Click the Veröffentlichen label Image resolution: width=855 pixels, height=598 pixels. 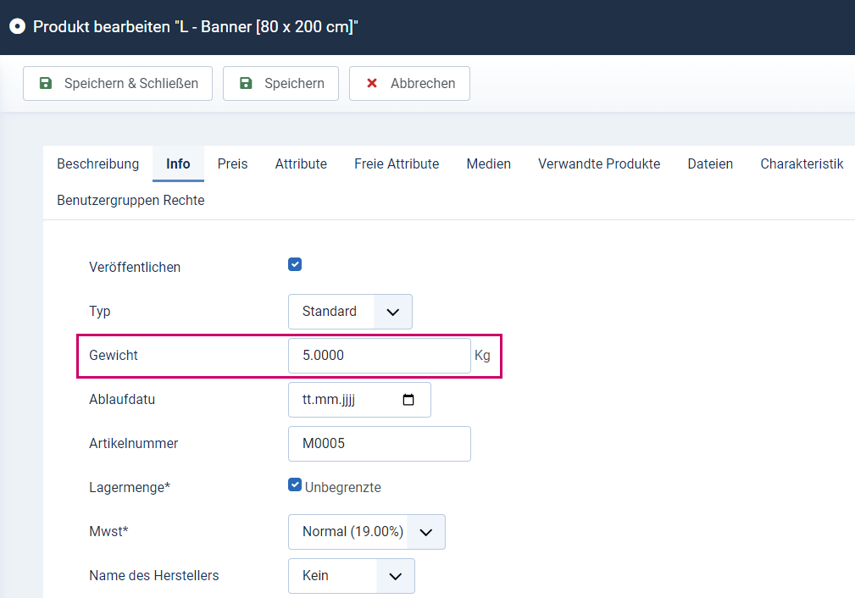pyautogui.click(x=135, y=267)
